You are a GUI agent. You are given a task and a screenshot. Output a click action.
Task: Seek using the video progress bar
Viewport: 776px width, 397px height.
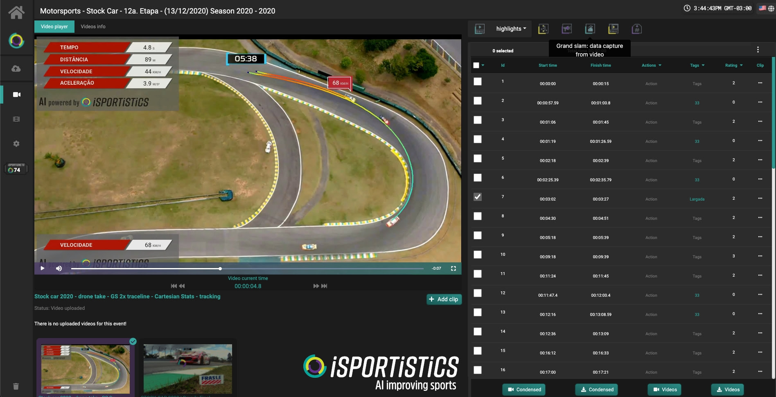coord(247,268)
